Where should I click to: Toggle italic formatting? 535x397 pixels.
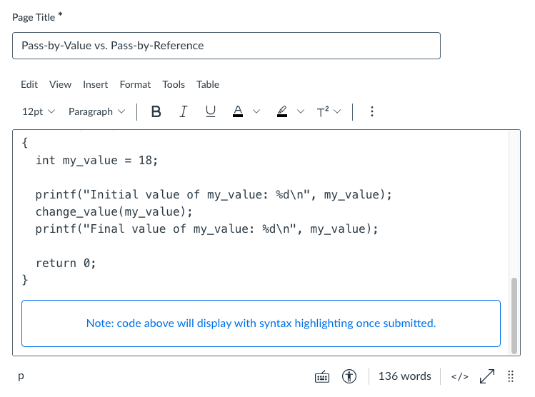184,111
